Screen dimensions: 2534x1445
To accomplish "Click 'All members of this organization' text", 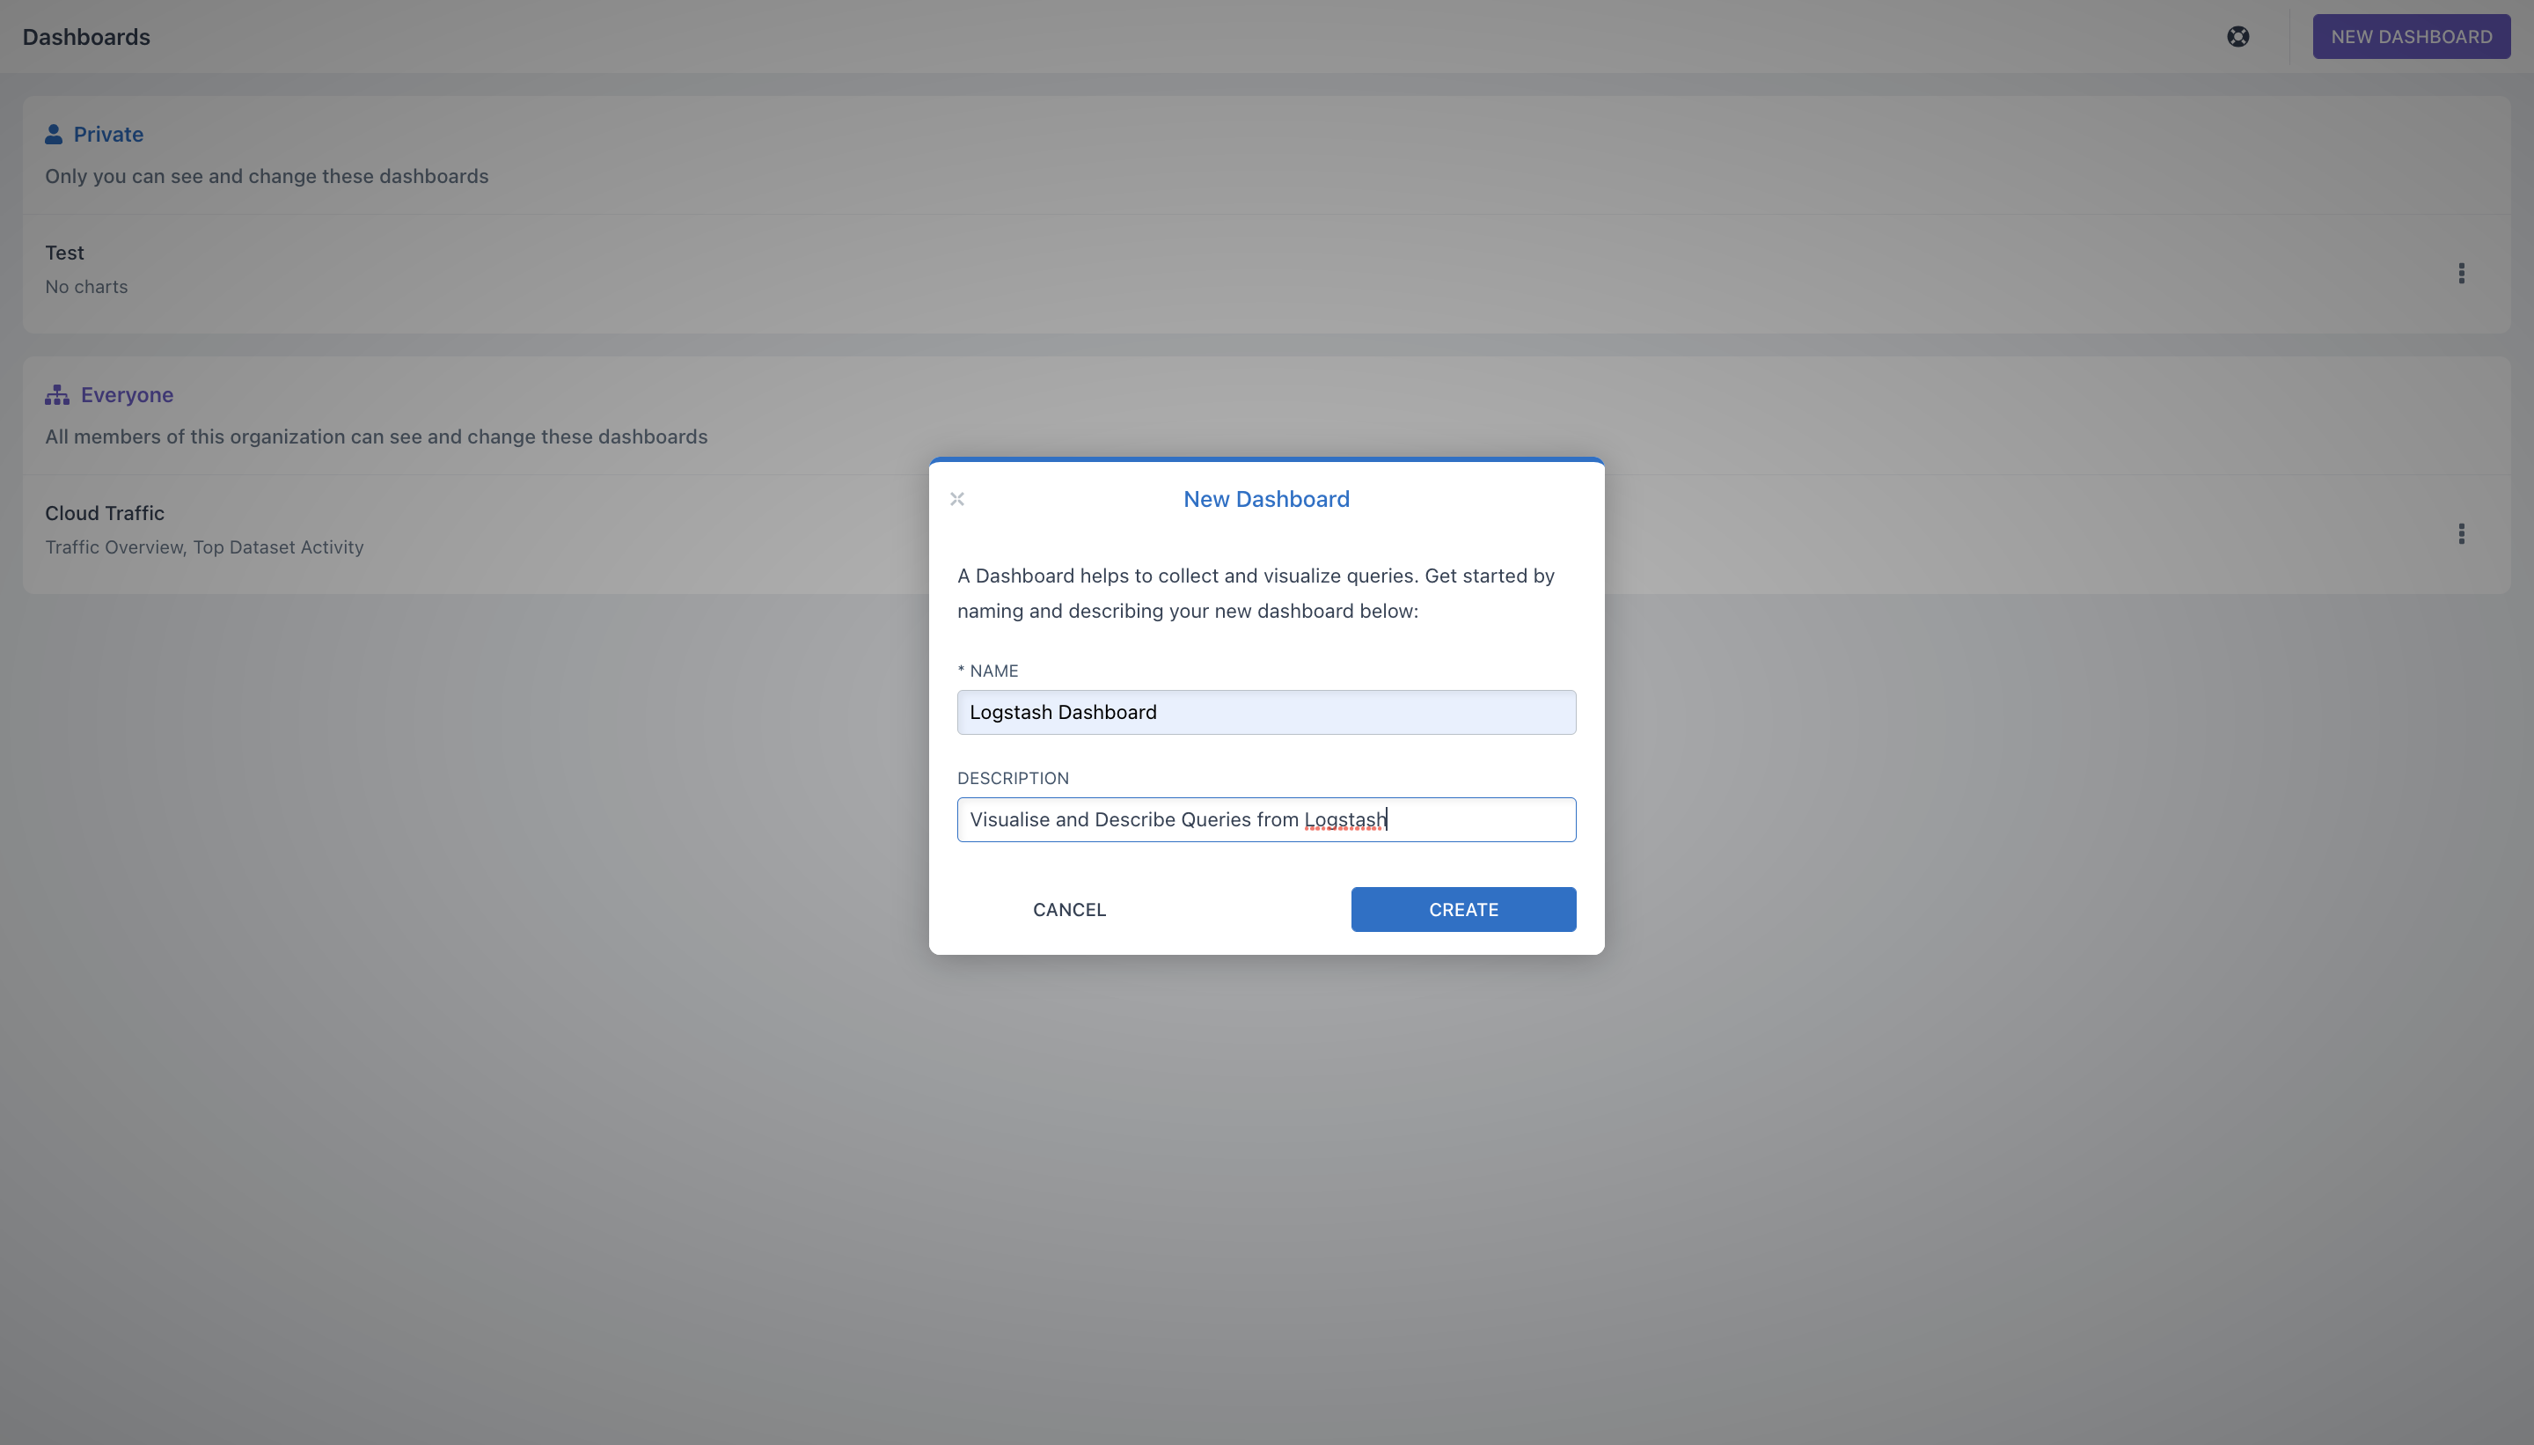I will pos(376,436).
